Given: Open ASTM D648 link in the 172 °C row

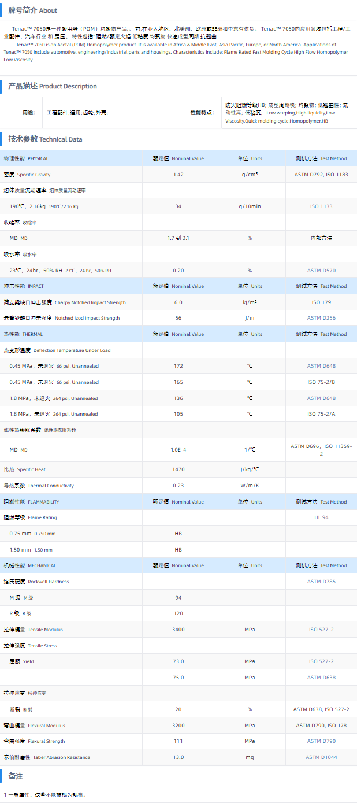Looking at the screenshot, I should (321, 366).
